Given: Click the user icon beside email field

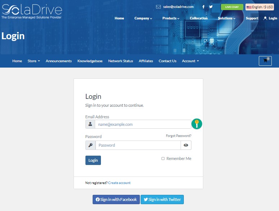Looking at the screenshot, I should (90, 124).
